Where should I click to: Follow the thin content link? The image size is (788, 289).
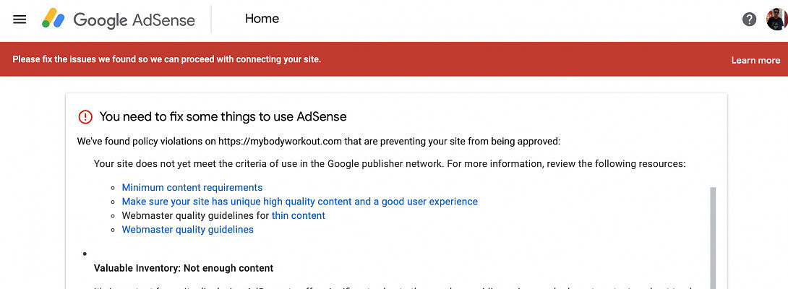tap(298, 216)
